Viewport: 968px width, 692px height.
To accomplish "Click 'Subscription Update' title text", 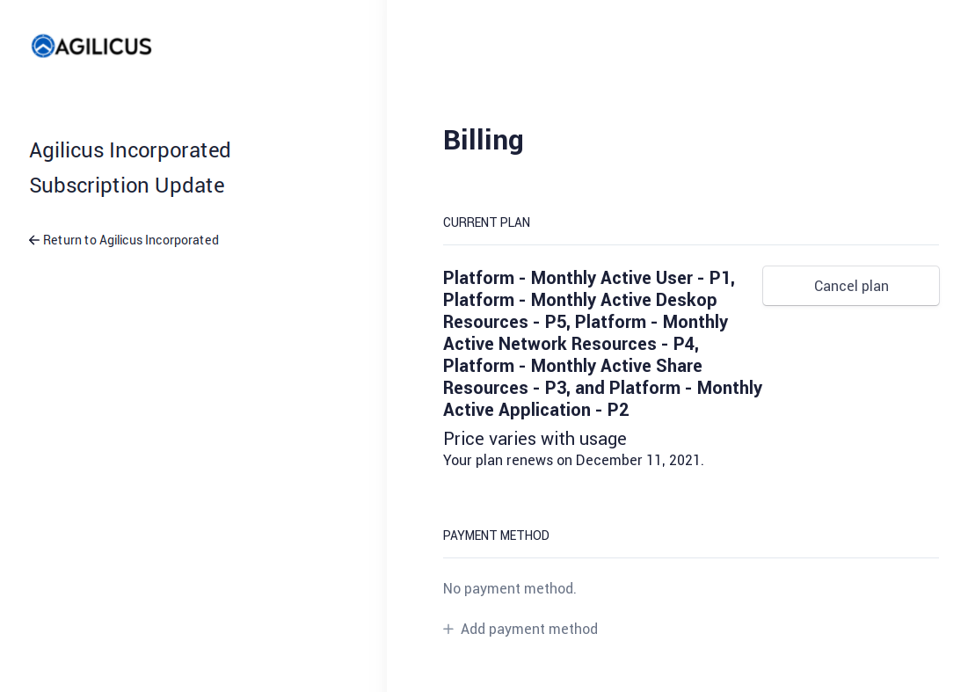I will point(127,186).
